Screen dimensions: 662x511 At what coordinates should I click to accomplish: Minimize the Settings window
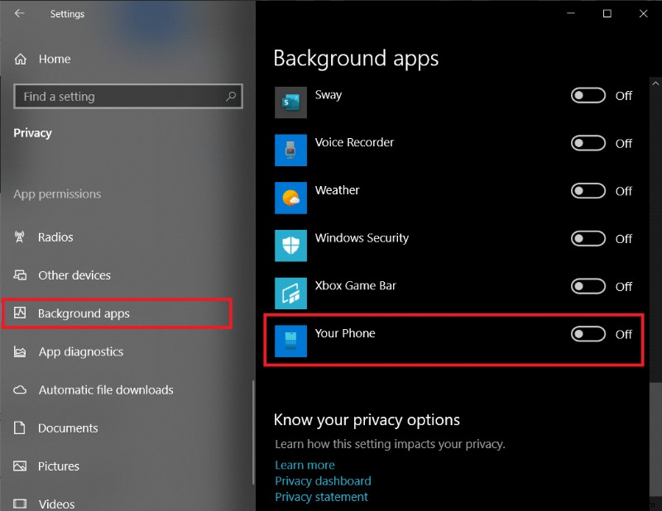(571, 13)
